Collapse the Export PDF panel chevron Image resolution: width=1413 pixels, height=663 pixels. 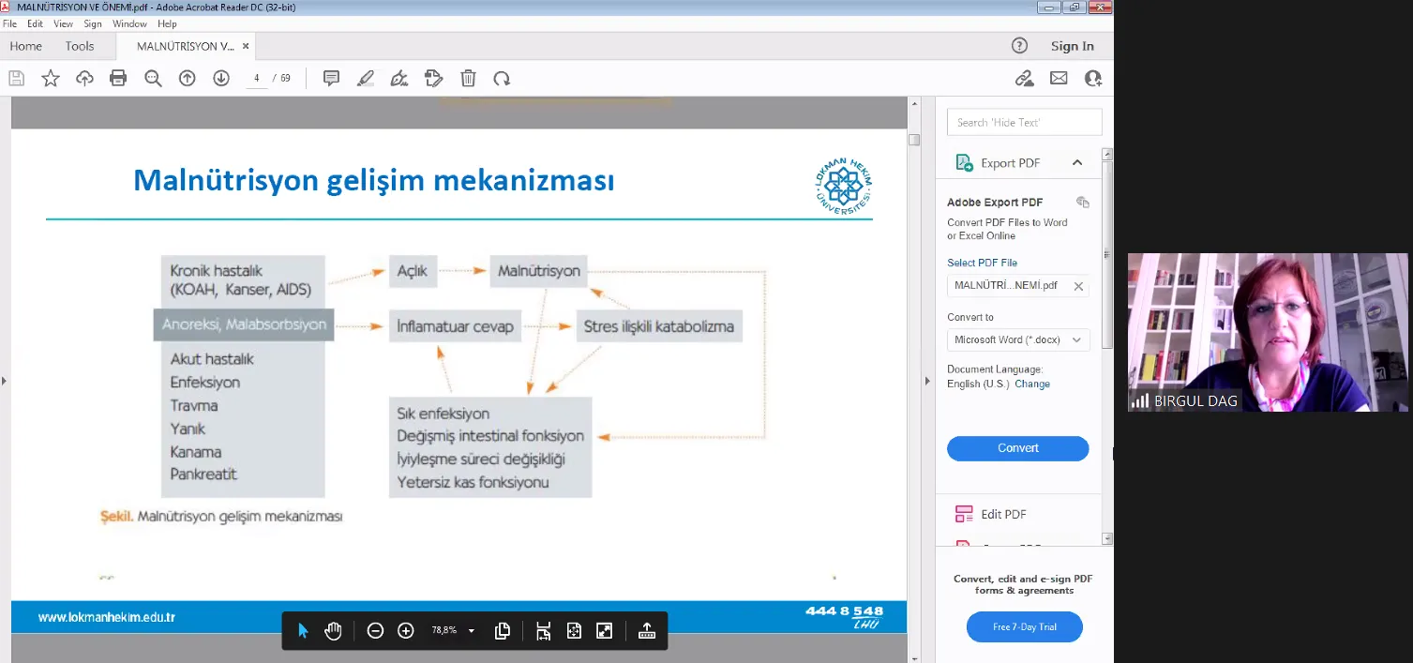tap(1077, 163)
